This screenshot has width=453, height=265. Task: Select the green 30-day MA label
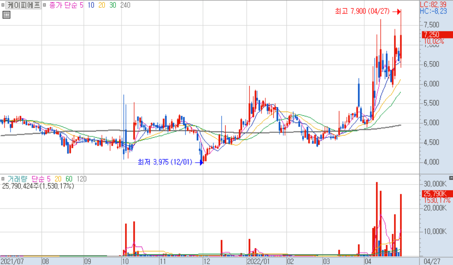coord(113,5)
